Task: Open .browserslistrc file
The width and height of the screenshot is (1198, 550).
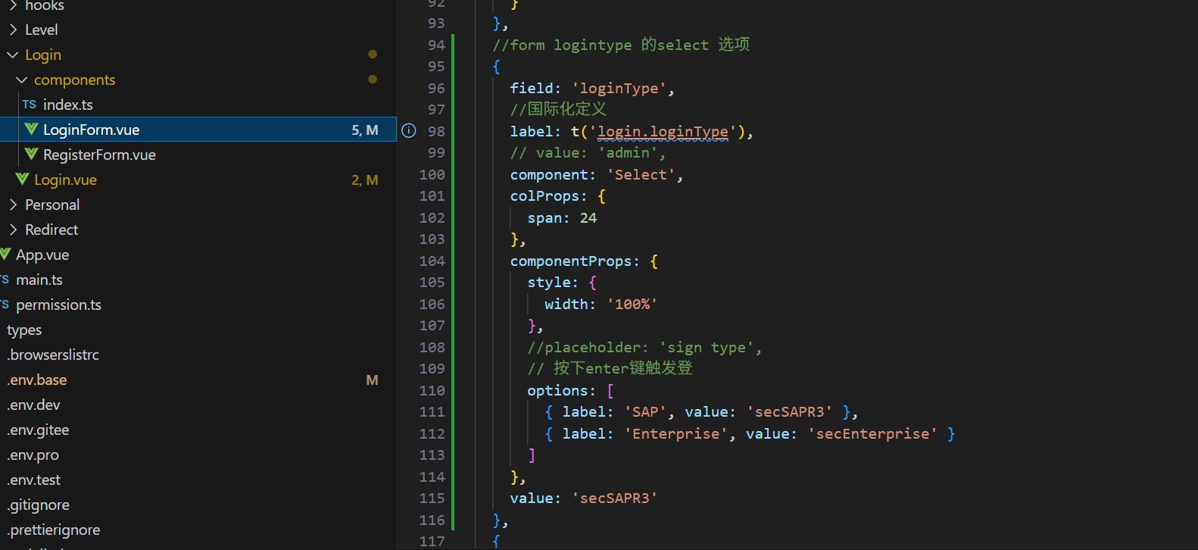Action: [53, 355]
